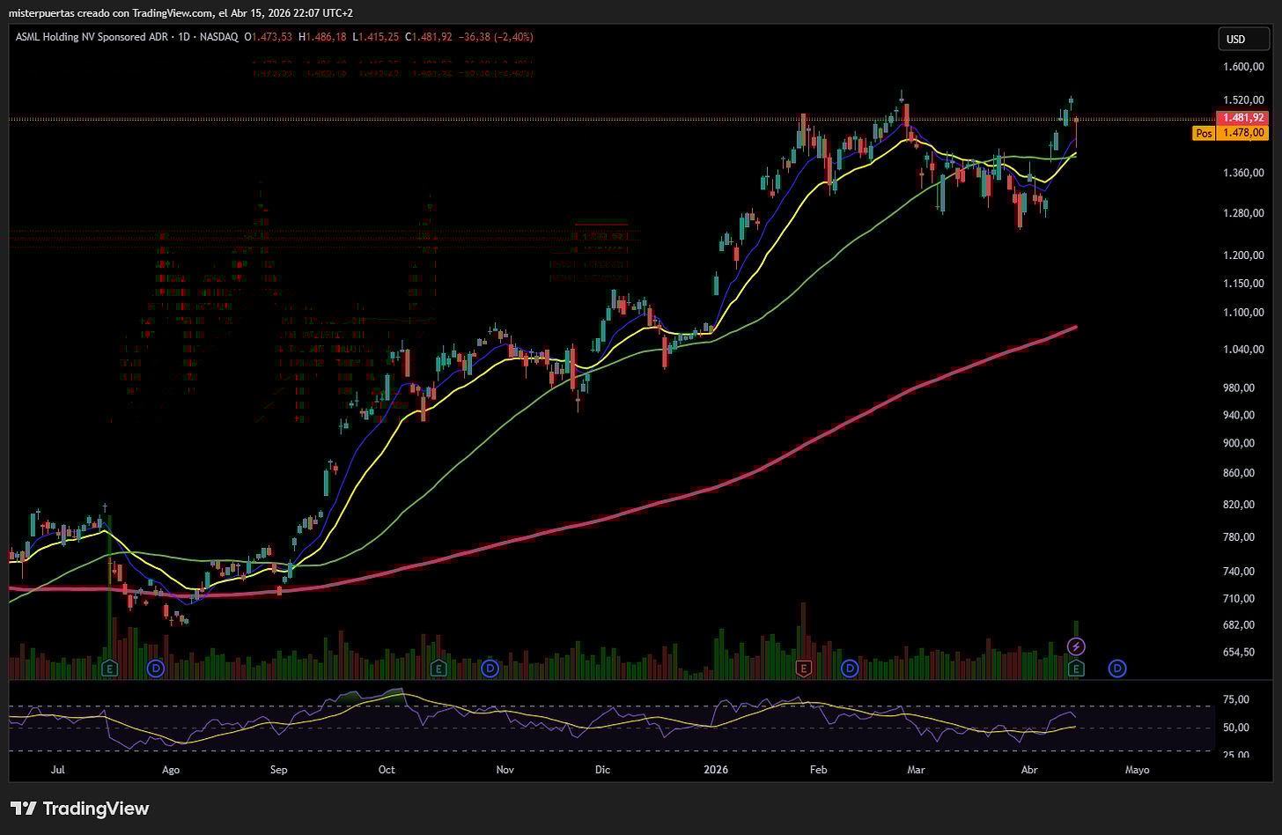Open the earnings E marker in mid-April

pyautogui.click(x=1076, y=669)
